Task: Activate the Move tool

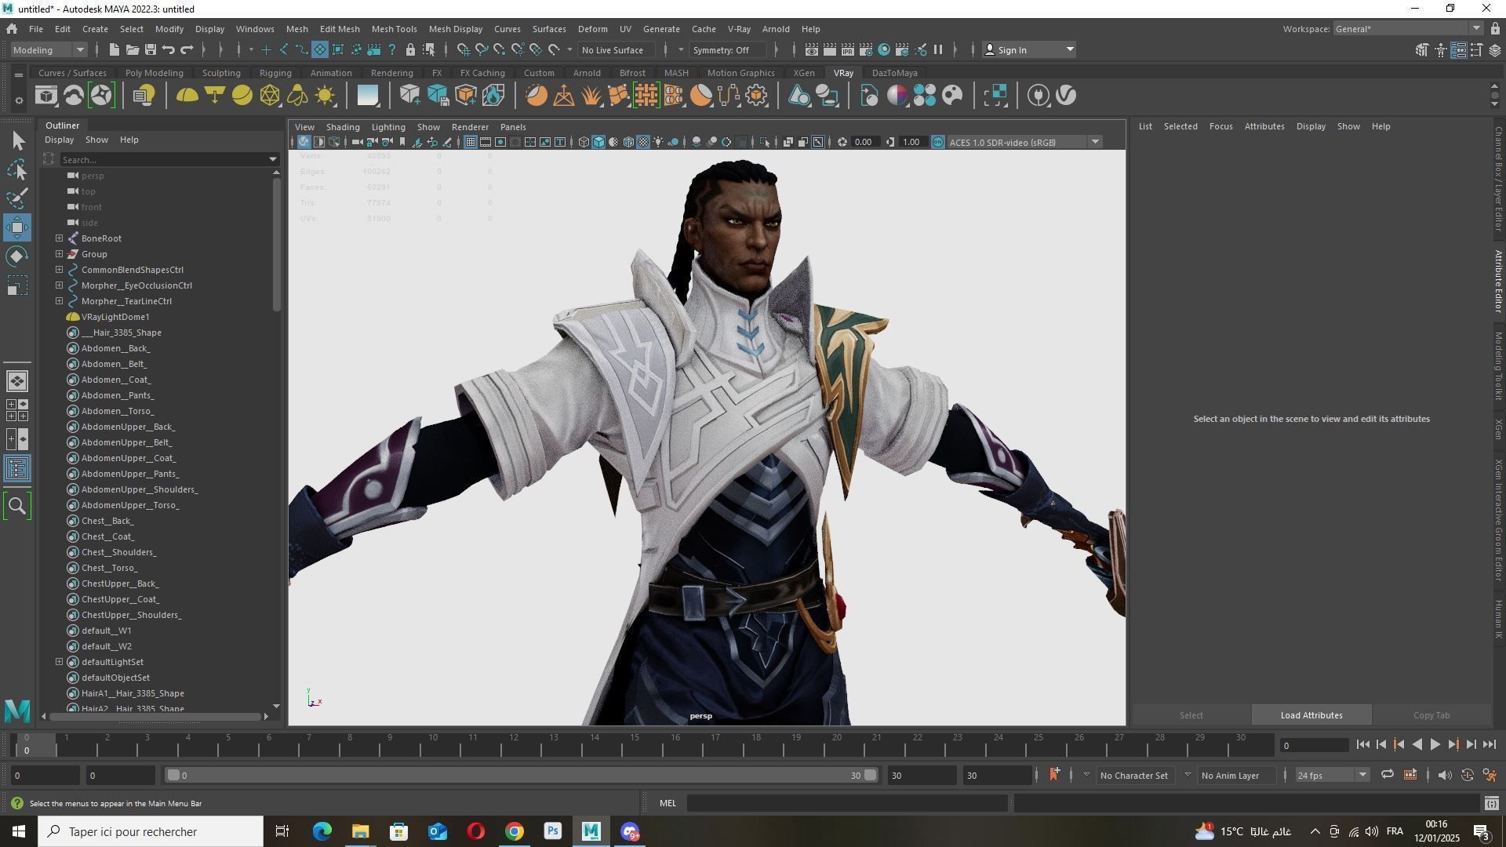Action: pyautogui.click(x=17, y=227)
